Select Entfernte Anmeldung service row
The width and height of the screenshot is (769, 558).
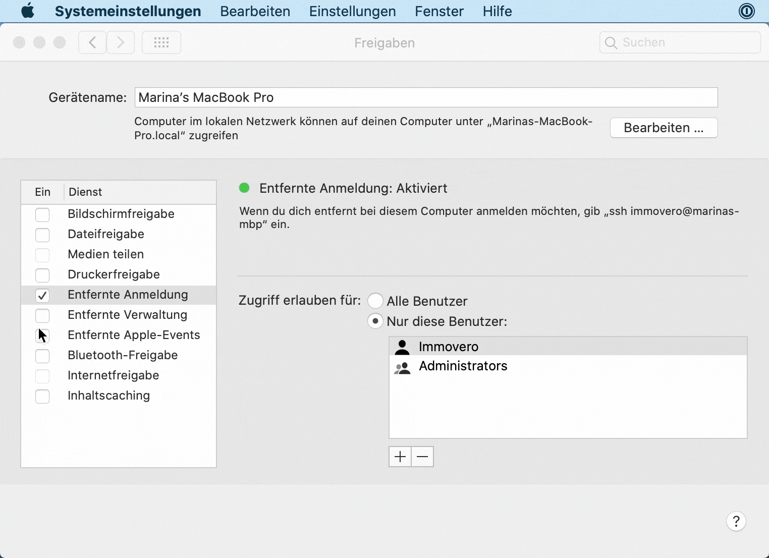click(119, 295)
